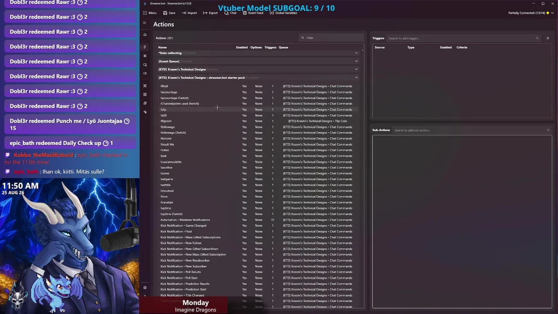Click the Source header in Triggers panel

pos(380,47)
